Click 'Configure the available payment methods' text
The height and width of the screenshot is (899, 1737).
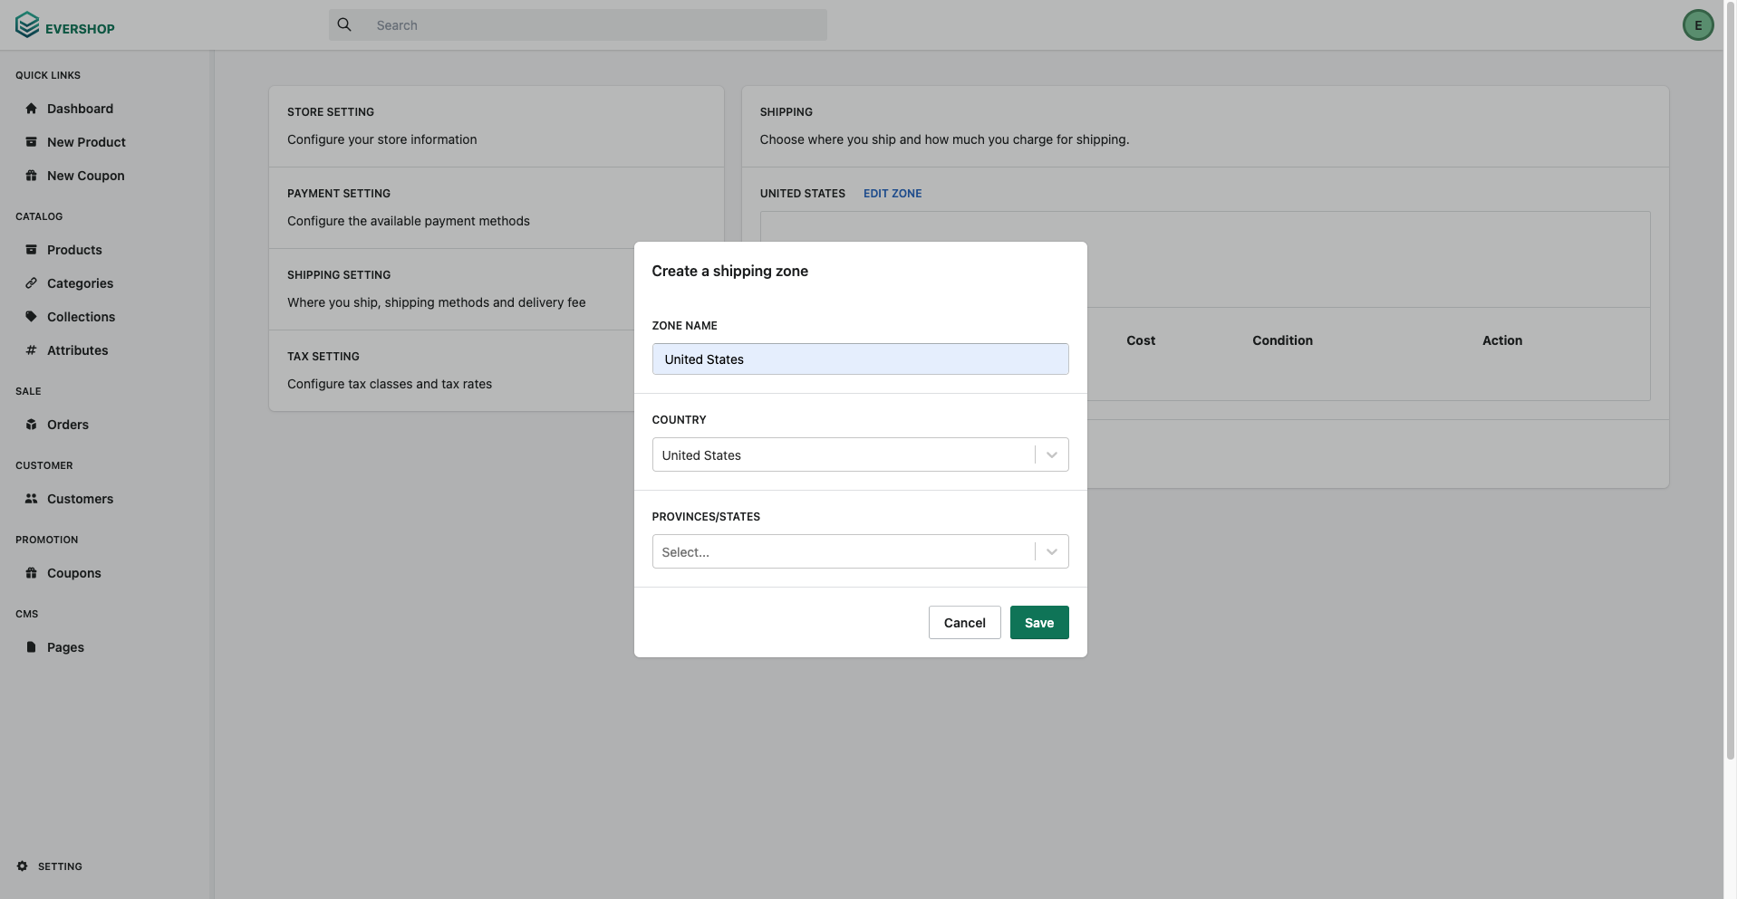tap(409, 221)
